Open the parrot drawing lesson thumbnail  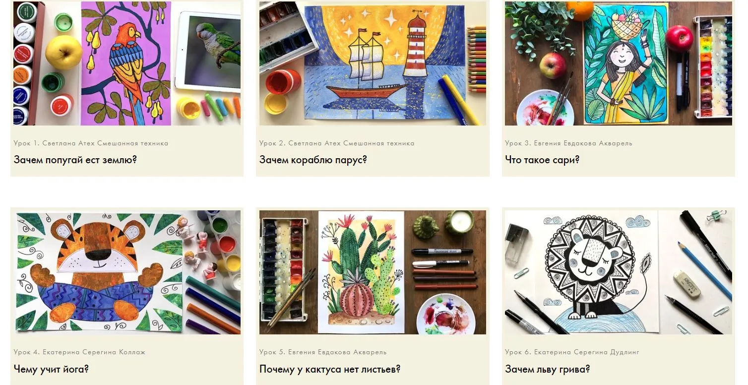(x=127, y=63)
